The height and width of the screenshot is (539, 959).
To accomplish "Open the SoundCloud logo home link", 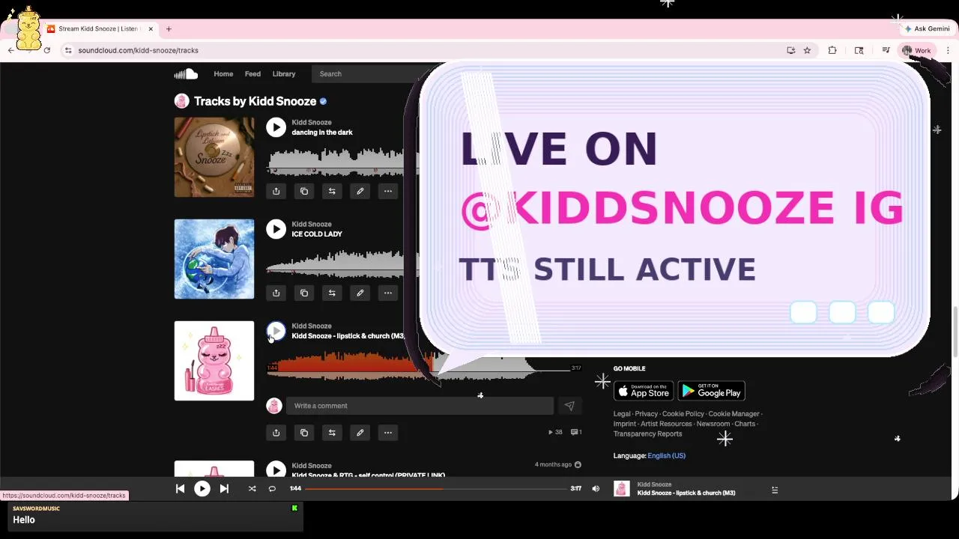I will pos(186,73).
